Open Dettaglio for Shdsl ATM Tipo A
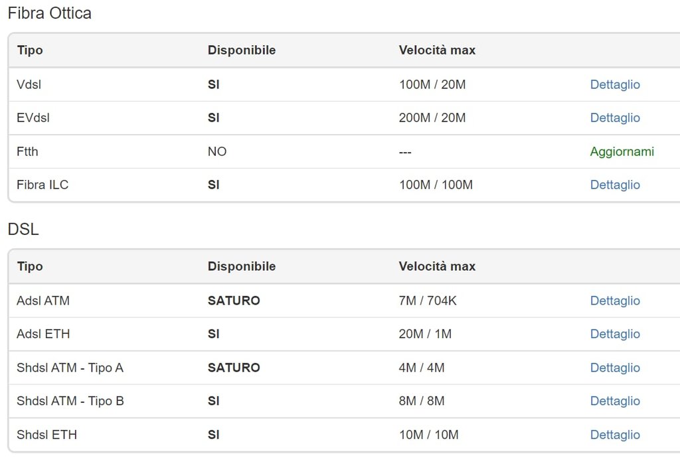 pos(615,368)
